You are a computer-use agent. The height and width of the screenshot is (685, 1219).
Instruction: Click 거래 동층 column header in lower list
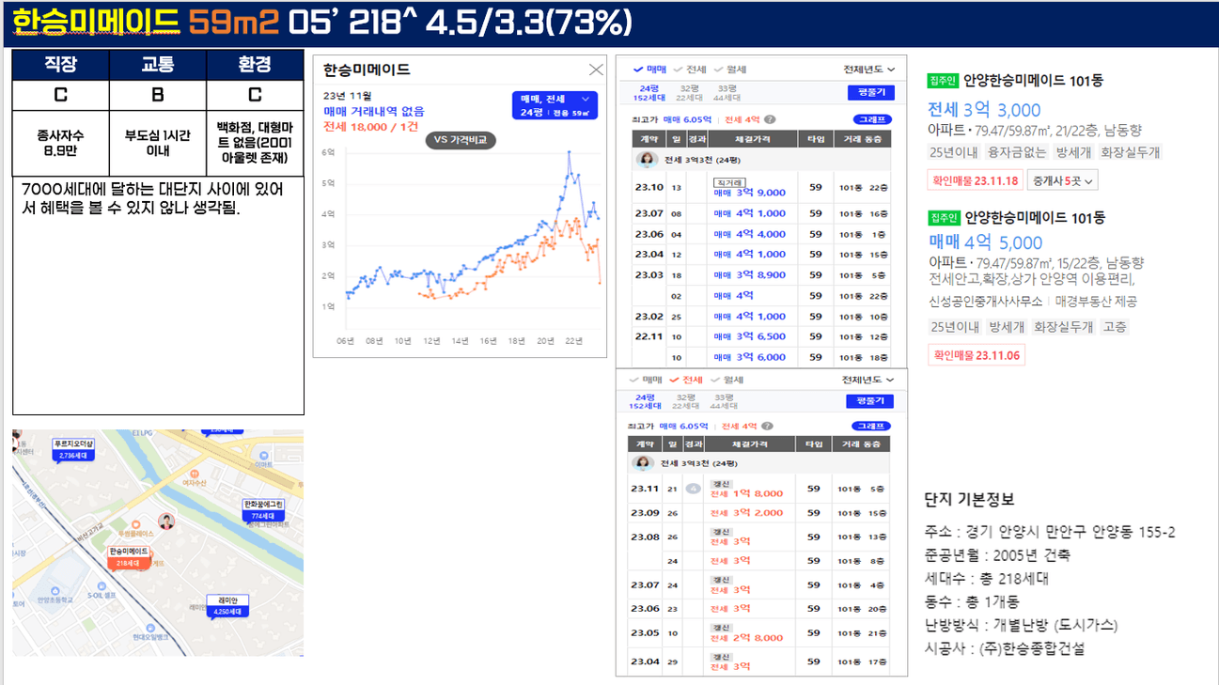(x=861, y=444)
